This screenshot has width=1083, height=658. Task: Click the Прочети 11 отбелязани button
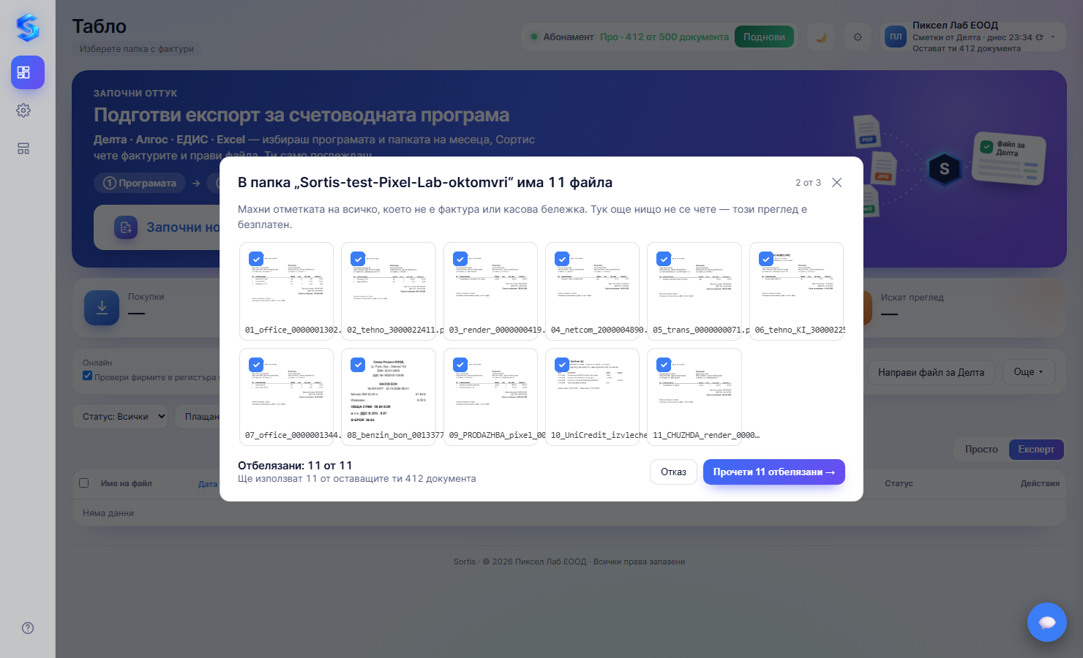click(x=774, y=472)
